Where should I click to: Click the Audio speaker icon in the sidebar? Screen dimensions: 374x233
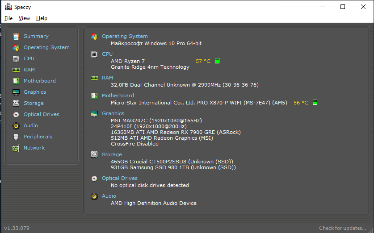point(16,125)
